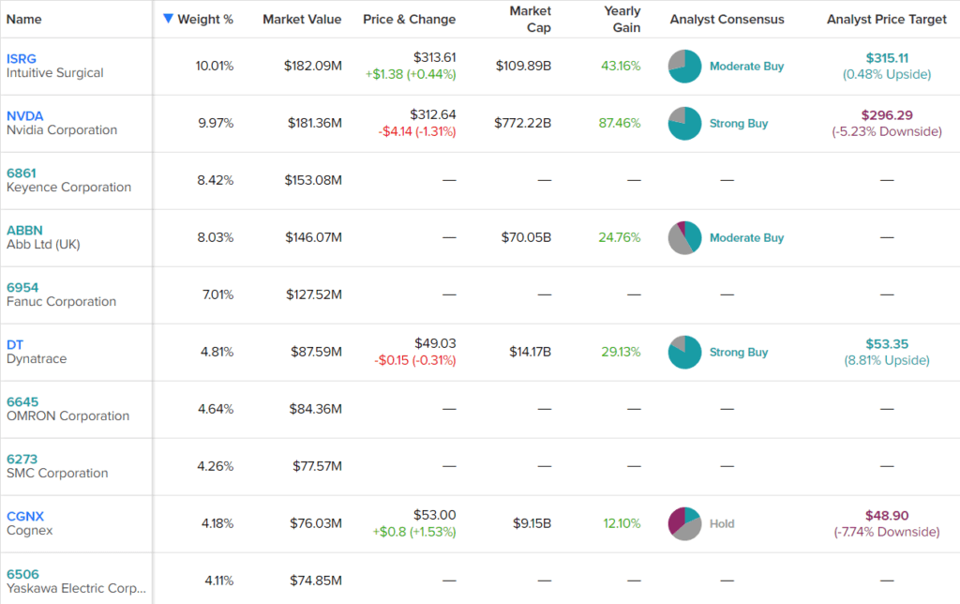This screenshot has height=604, width=960.
Task: Click the $315.11 ISRG price target
Action: pos(886,59)
